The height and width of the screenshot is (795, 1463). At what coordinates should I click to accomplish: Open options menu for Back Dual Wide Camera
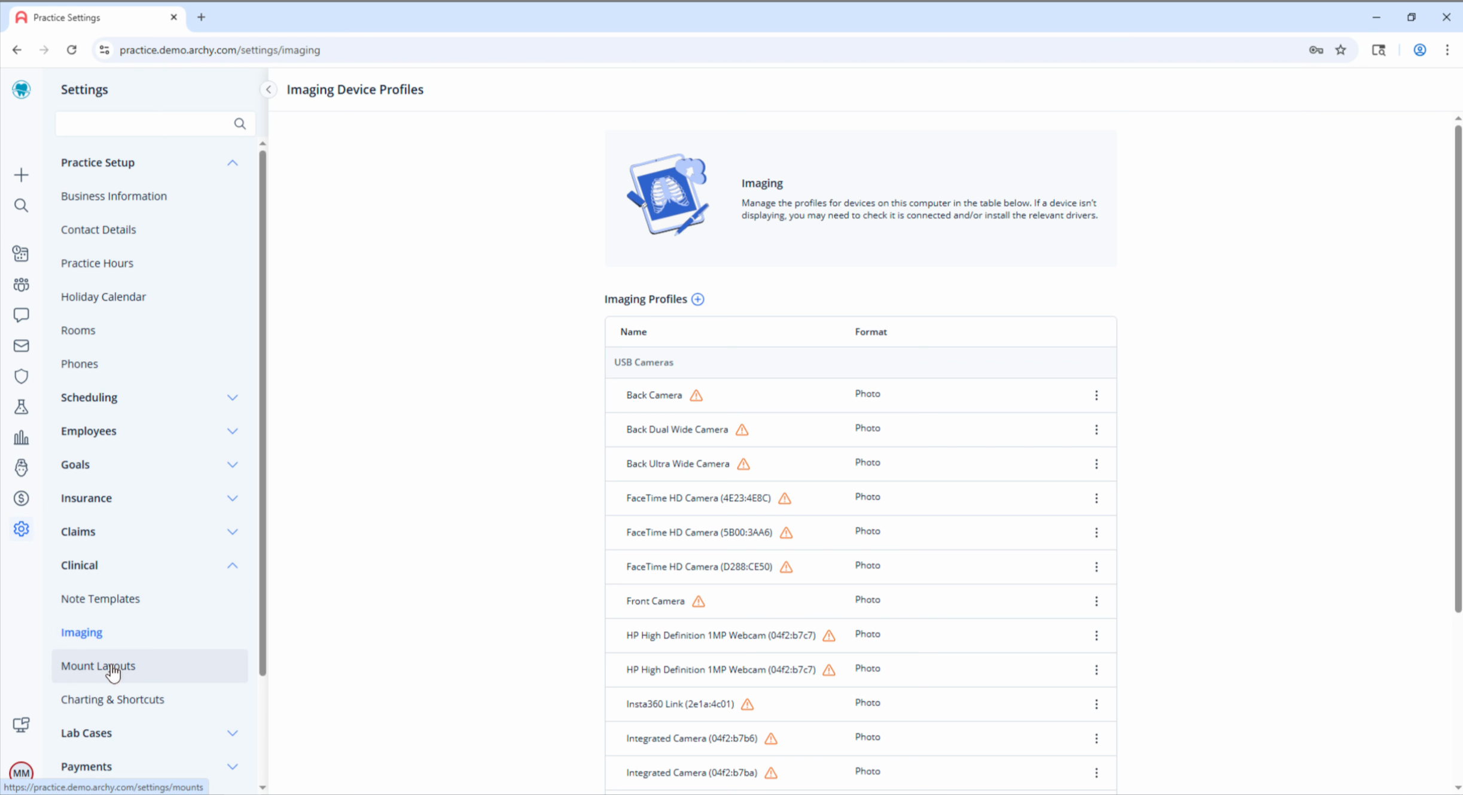point(1096,430)
